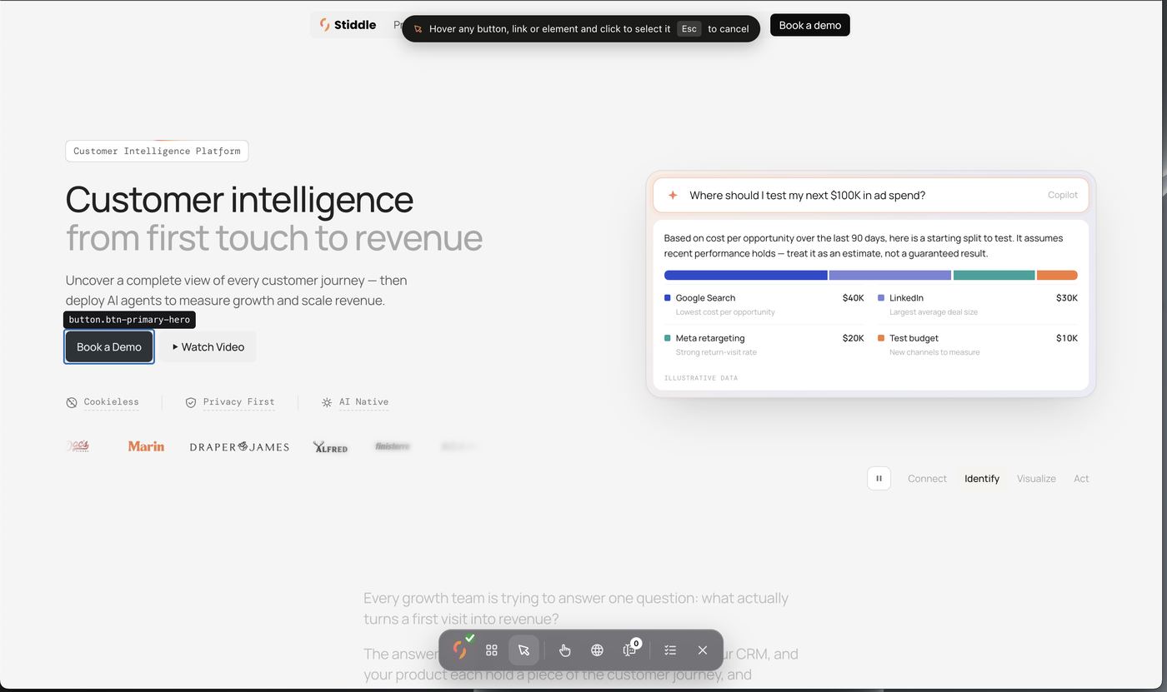Click the LinkedIn legend row

tap(978, 304)
